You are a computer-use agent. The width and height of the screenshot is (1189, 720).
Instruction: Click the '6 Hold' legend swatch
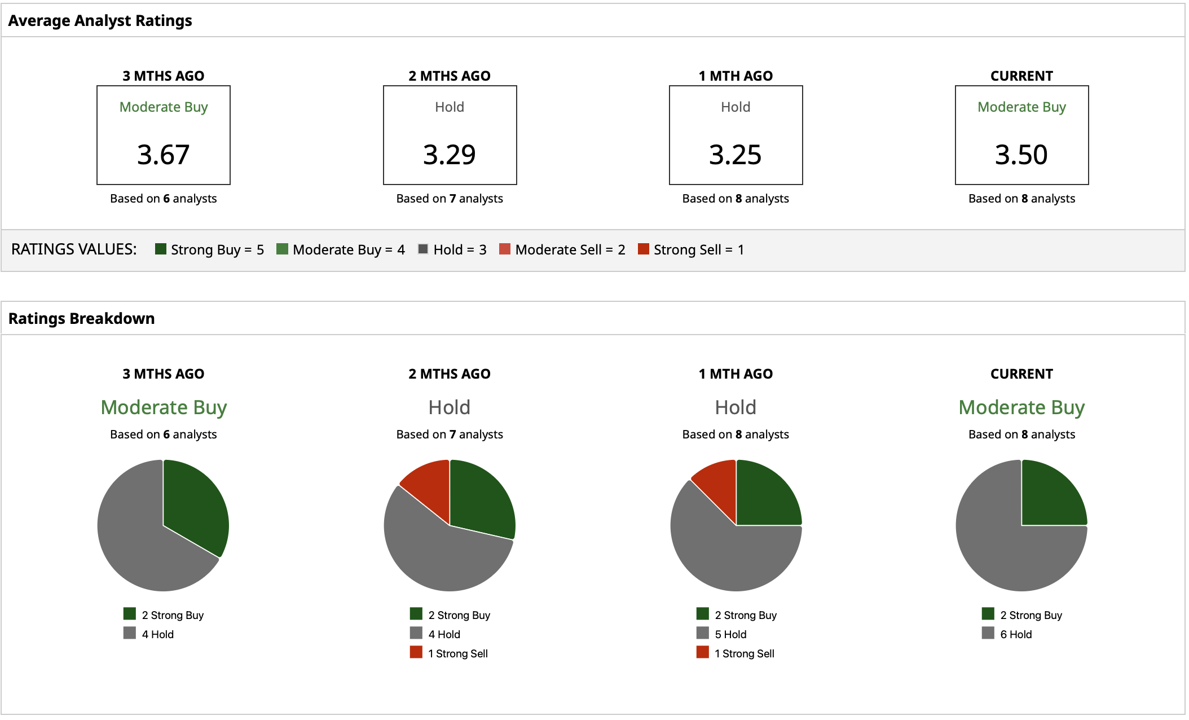988,633
